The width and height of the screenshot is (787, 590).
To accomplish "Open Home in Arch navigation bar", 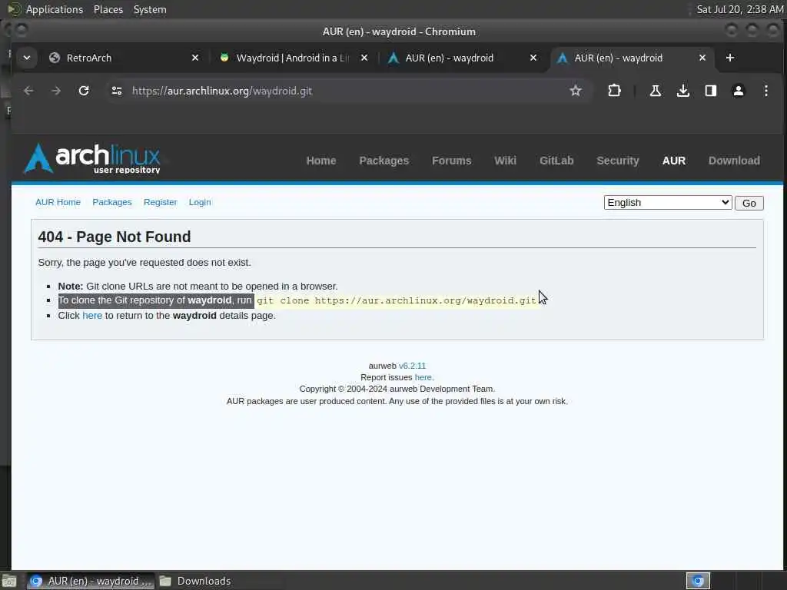I will 321,161.
